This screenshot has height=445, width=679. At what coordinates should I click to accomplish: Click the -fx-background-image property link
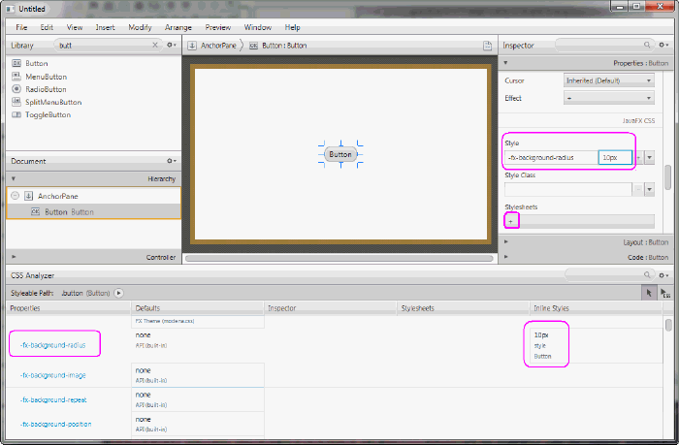[x=52, y=375]
